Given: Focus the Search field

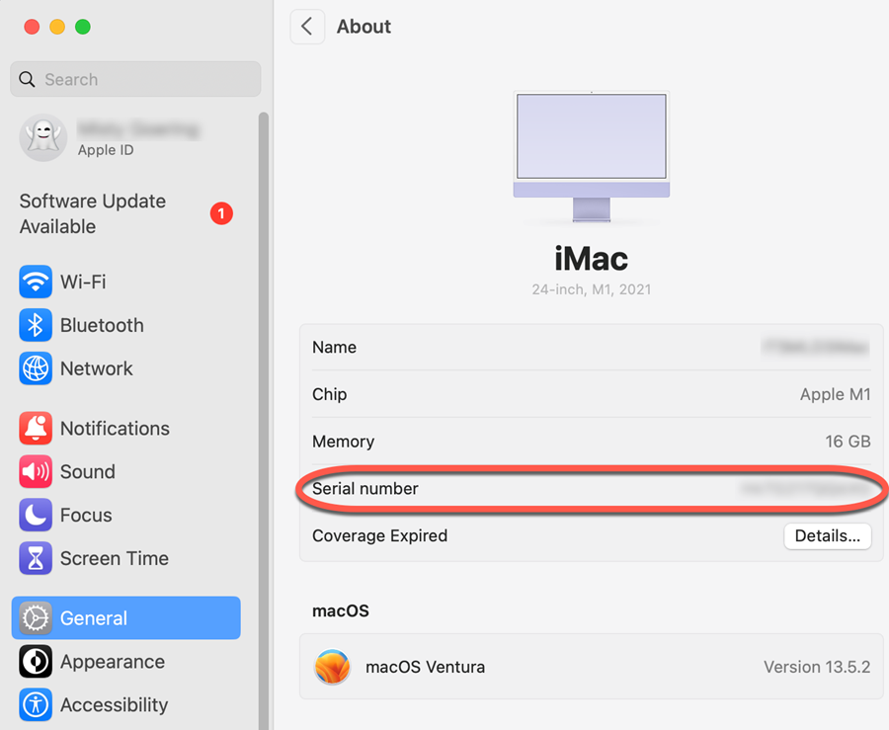Looking at the screenshot, I should 135,79.
